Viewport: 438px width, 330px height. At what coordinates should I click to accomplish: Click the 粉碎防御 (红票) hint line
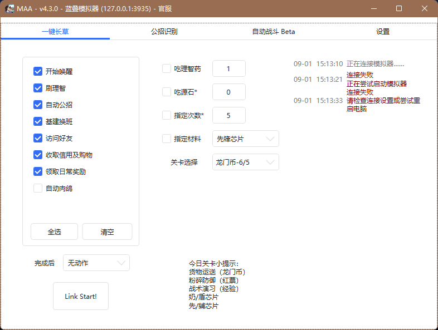pos(213,280)
